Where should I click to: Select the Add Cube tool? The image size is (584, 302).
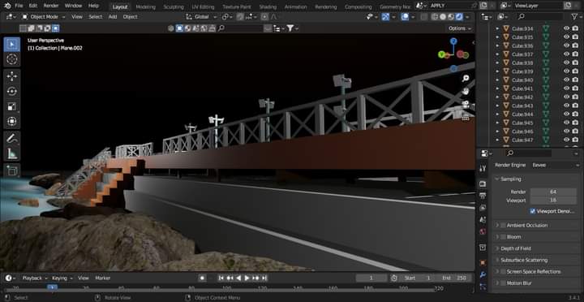click(x=12, y=170)
